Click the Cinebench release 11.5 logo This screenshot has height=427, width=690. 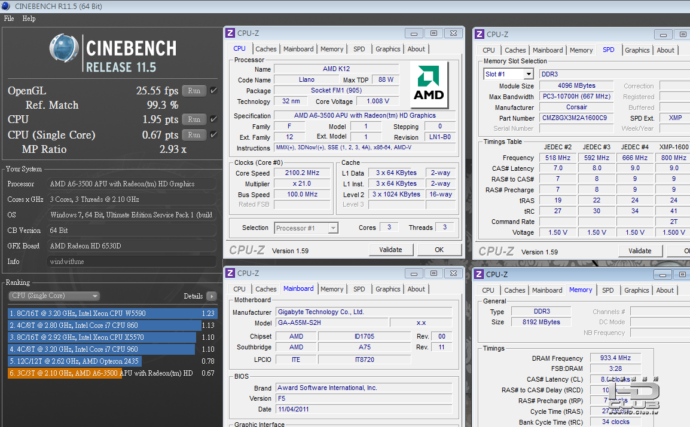(x=113, y=53)
